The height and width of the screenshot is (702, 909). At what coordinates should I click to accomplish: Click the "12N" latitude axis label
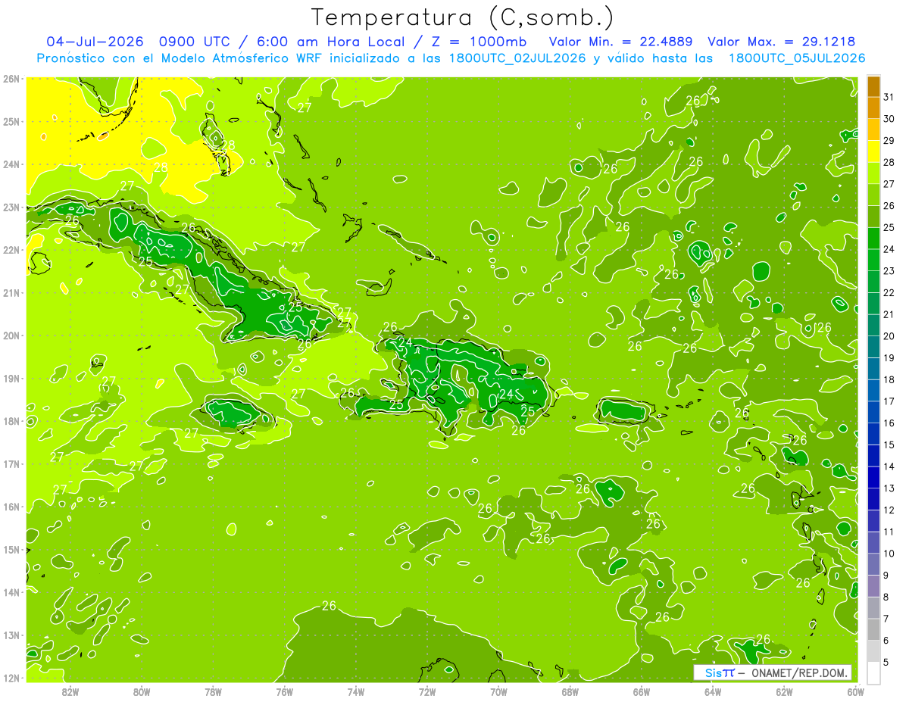(12, 678)
